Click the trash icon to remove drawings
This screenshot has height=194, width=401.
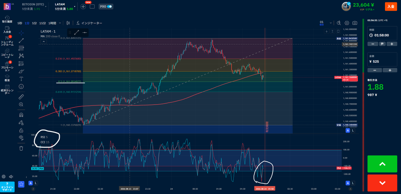tap(21, 148)
